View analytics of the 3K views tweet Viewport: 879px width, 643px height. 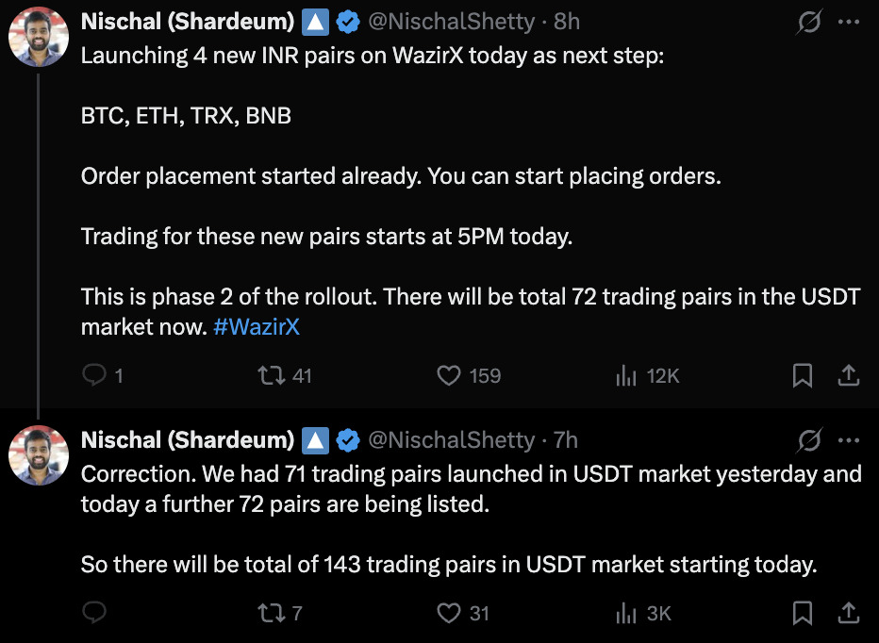coord(626,613)
